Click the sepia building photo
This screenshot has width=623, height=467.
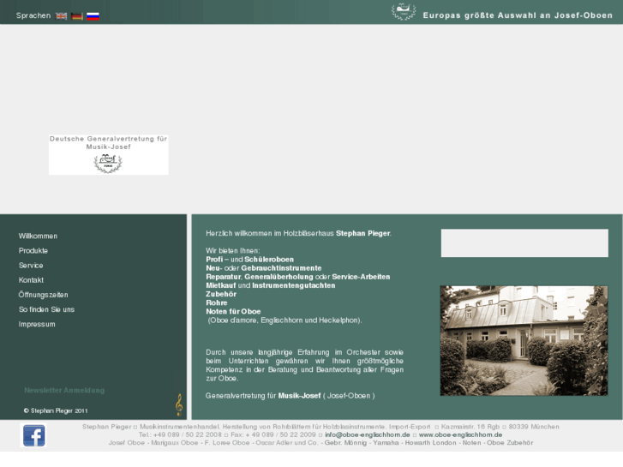click(524, 341)
